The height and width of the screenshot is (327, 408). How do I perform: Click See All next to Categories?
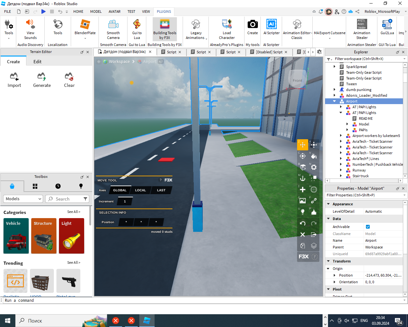click(74, 212)
